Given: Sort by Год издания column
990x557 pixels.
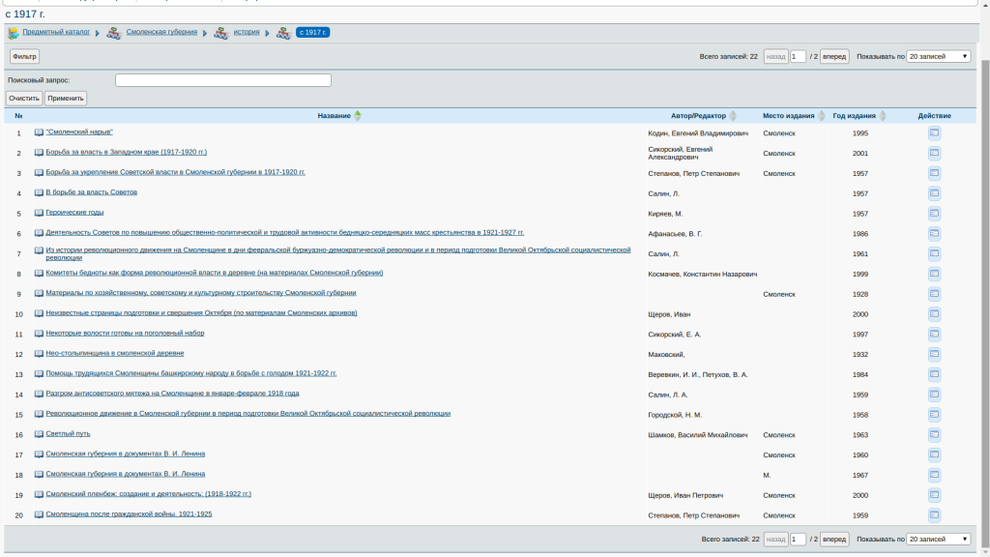Looking at the screenshot, I should [x=883, y=116].
